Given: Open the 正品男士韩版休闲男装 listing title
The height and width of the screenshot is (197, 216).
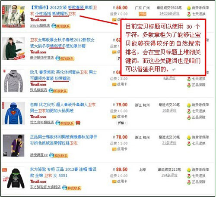Looking at the screenshot, I should 64,140.
